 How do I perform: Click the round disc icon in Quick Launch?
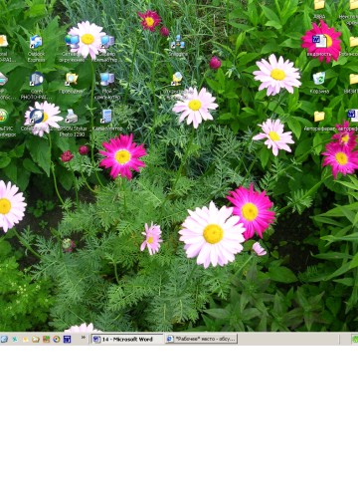[57, 339]
